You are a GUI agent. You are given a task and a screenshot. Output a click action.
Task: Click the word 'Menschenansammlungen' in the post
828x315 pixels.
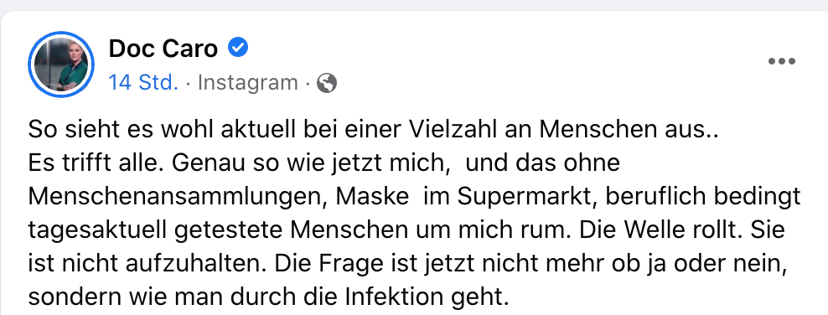coord(178,197)
